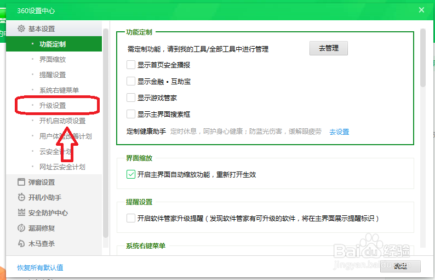The image size is (435, 280).
Task: Click the window icon beside 弹窗设置
Action: pos(21,182)
